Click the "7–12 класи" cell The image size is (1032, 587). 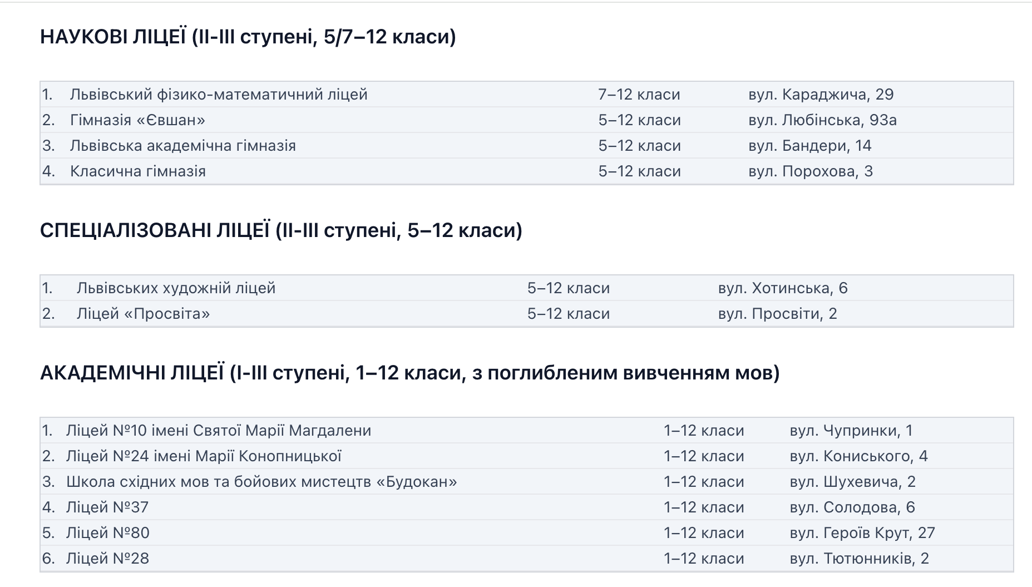tap(639, 95)
